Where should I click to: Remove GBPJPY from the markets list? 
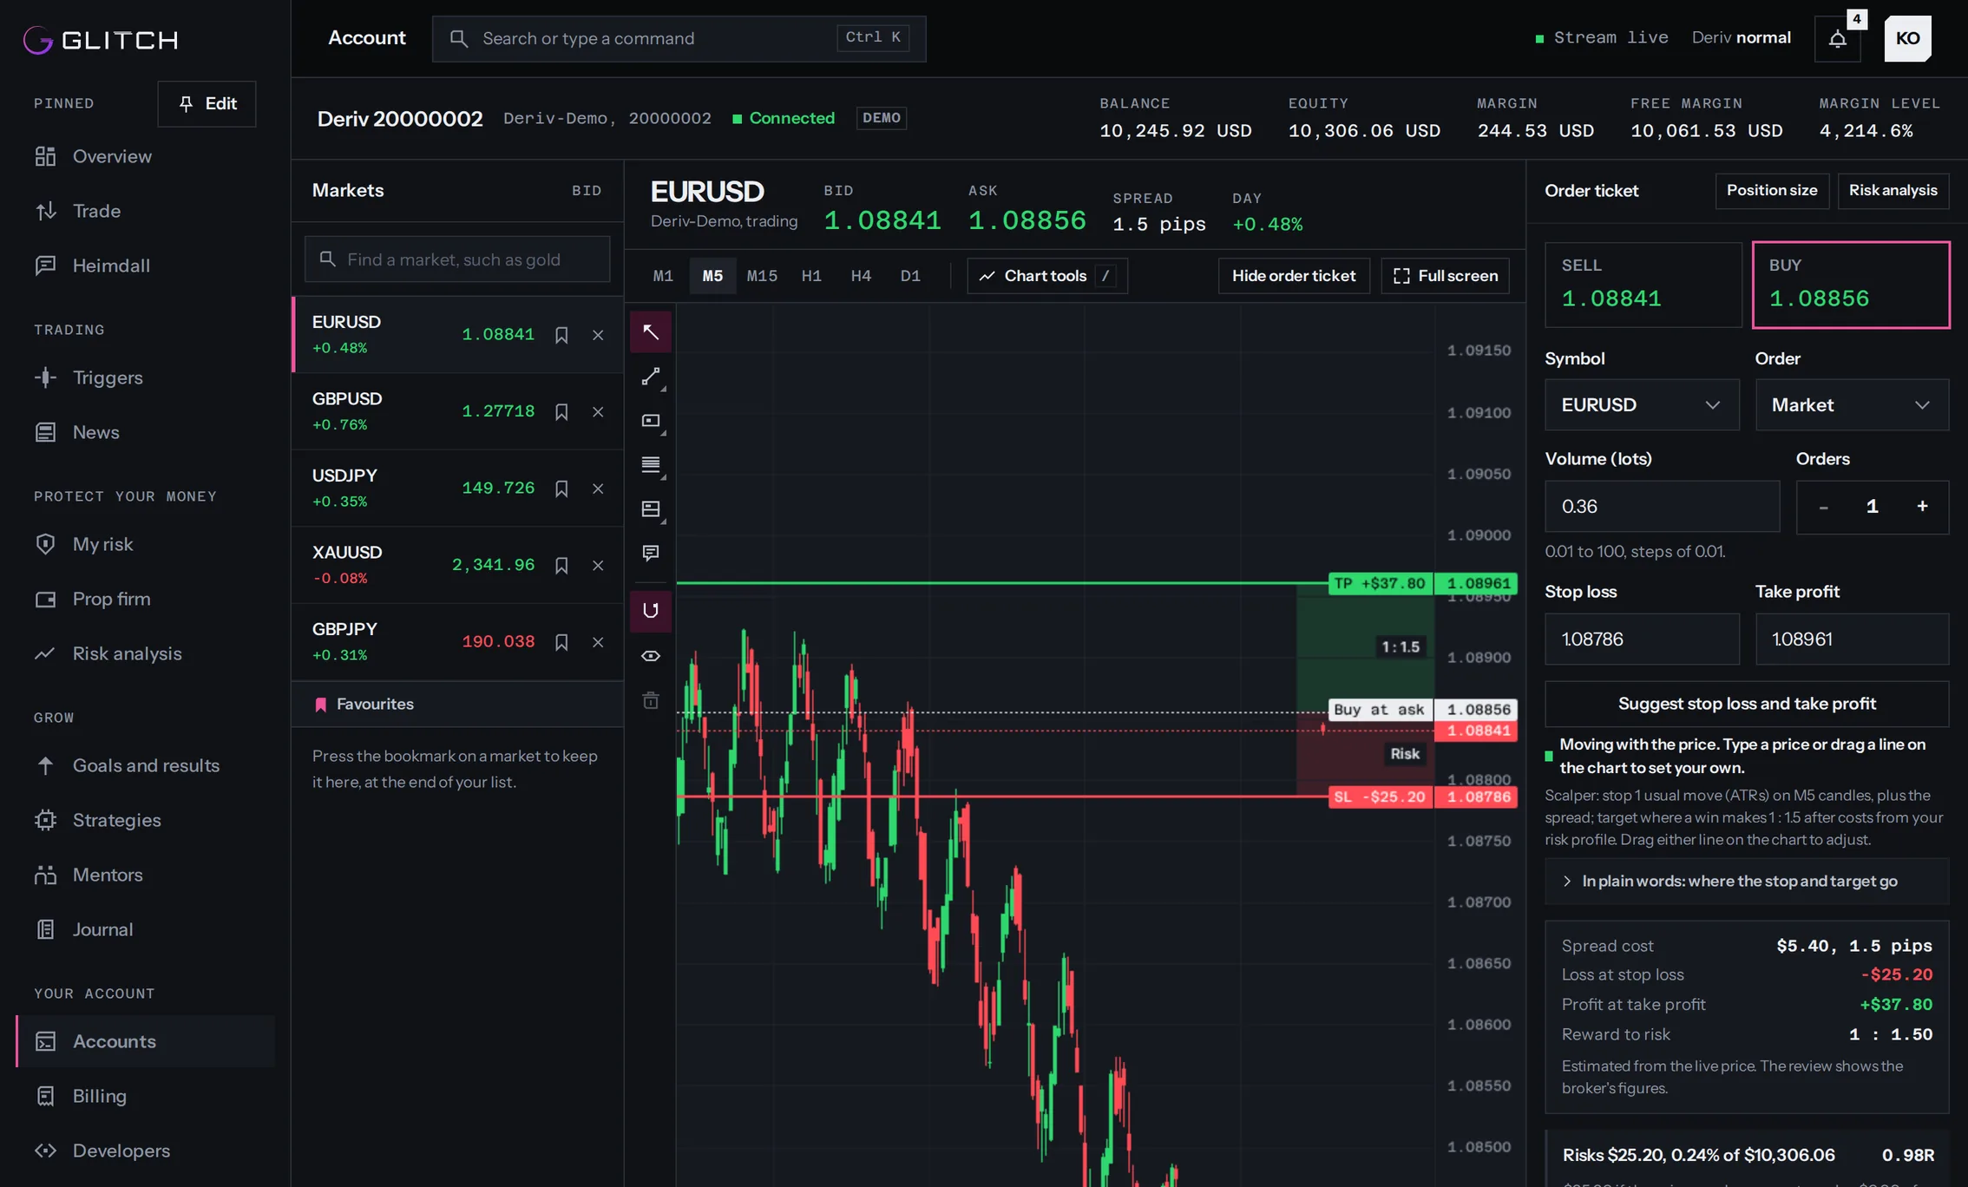tap(598, 642)
